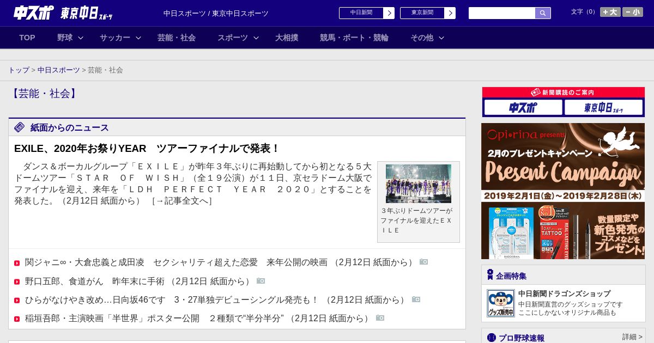Click the スポーツ navigation label
The height and width of the screenshot is (343, 654).
click(233, 38)
